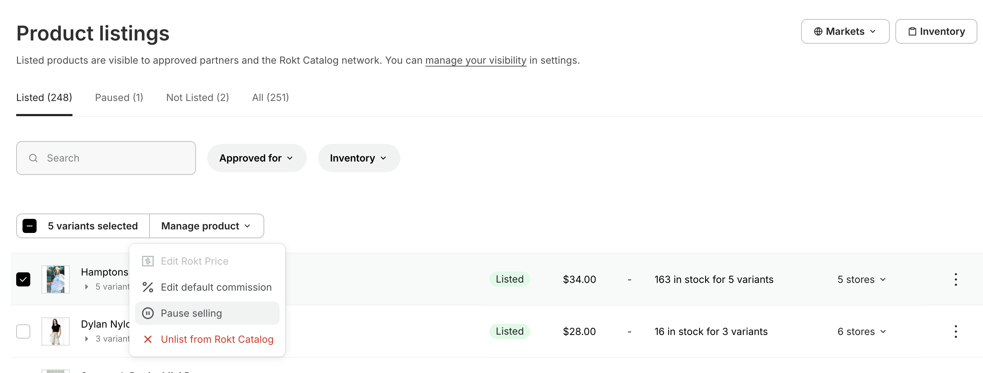
Task: Open the kebab menu for Dylan row
Action: coord(956,331)
